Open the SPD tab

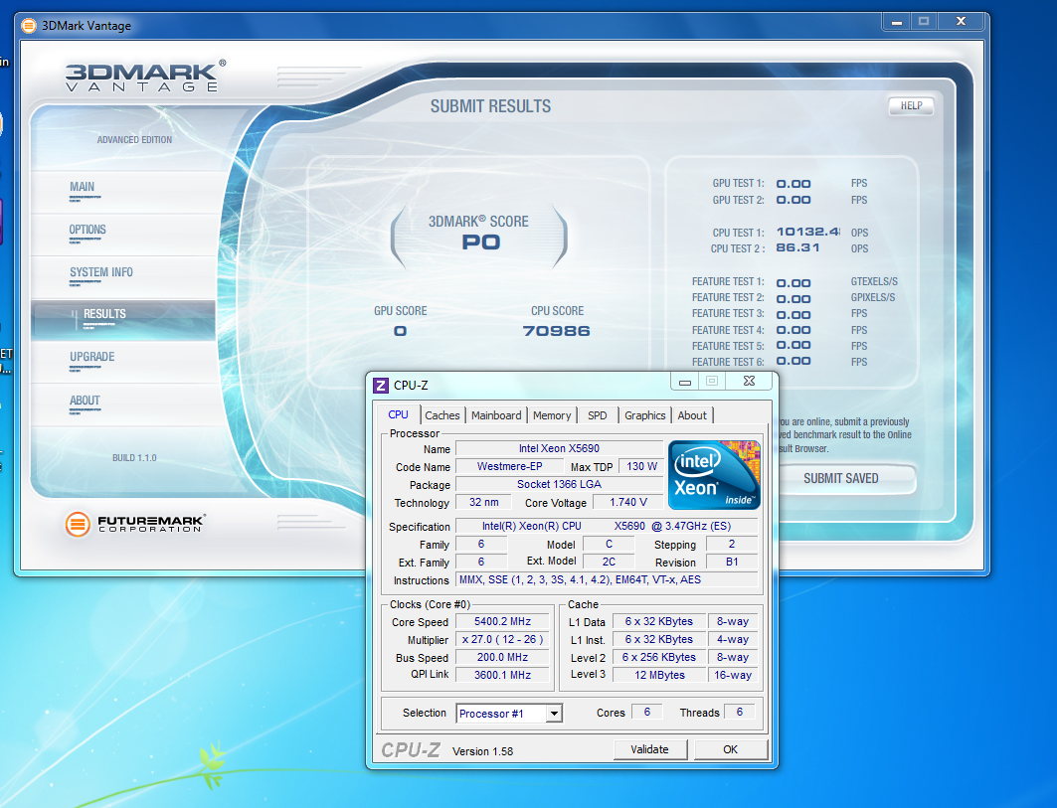[x=598, y=415]
